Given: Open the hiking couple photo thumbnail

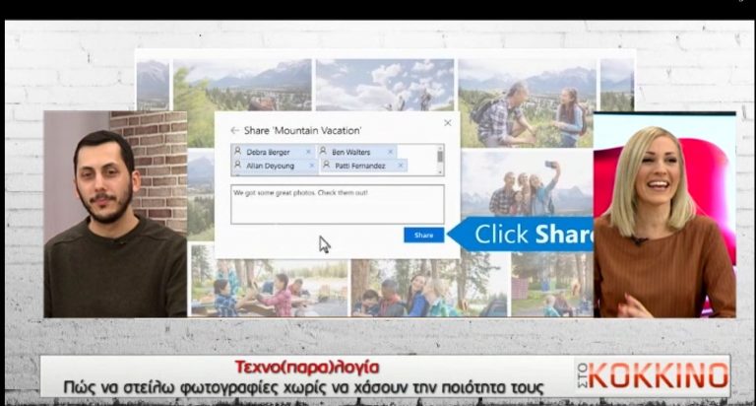Looking at the screenshot, I should [527, 103].
